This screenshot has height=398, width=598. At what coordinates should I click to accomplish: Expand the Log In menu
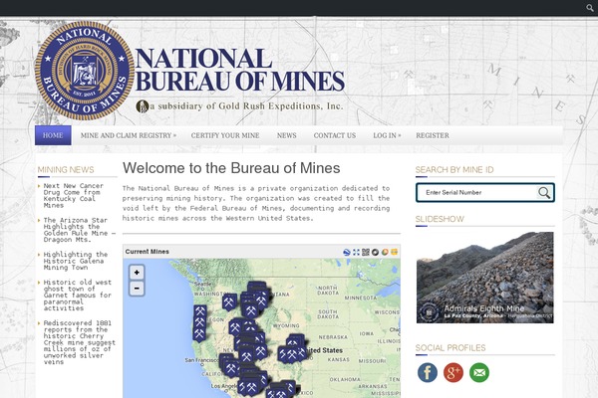pos(387,135)
